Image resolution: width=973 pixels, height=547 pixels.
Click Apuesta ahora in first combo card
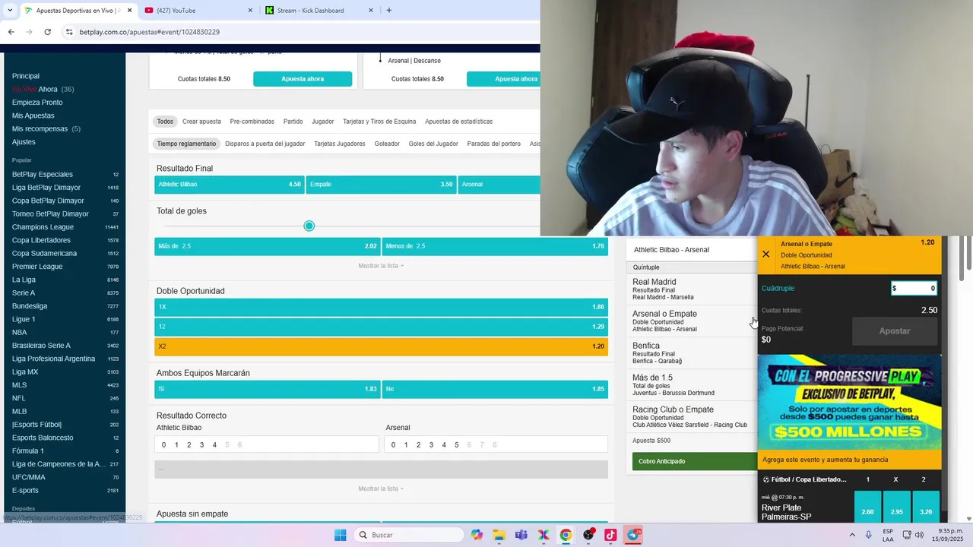(x=303, y=79)
